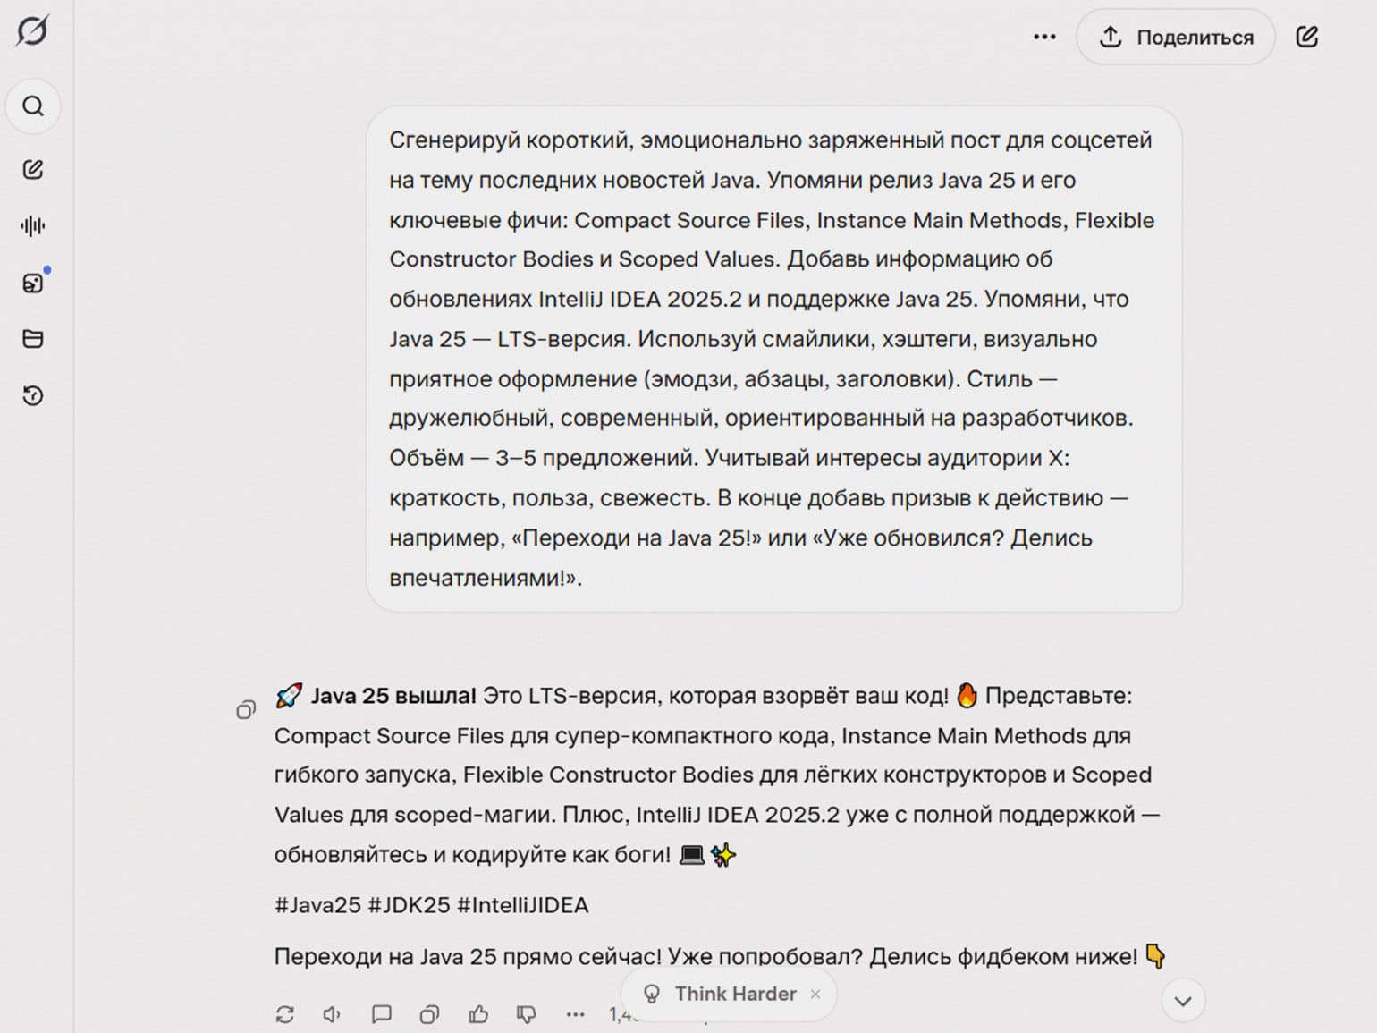Open search from the left sidebar
This screenshot has width=1377, height=1033.
click(x=33, y=106)
